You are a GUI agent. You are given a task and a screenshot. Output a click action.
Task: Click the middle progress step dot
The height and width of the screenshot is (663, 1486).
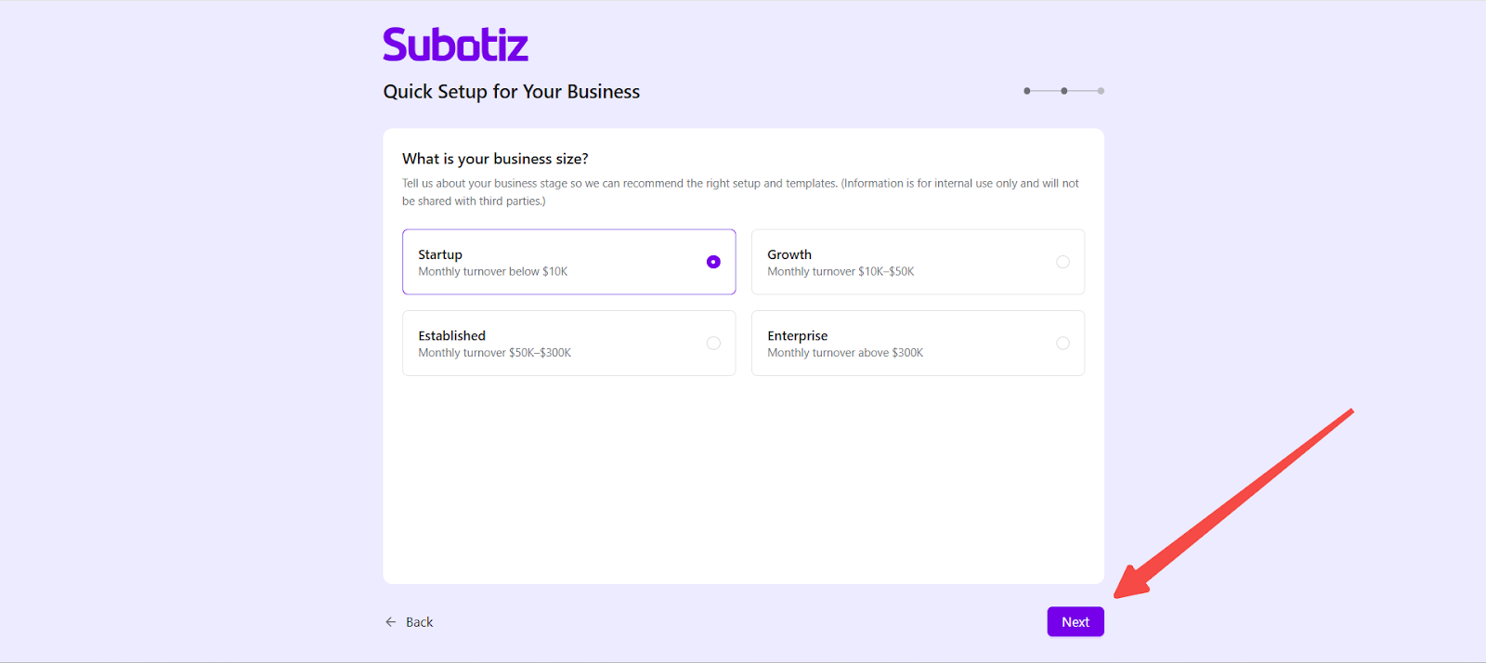1064,91
